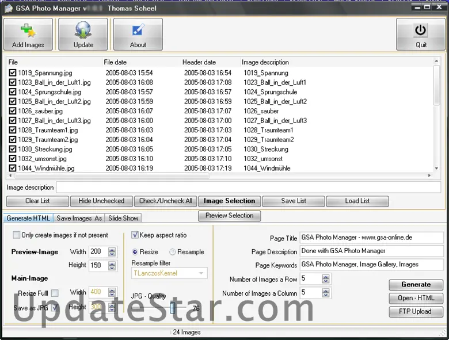Screen dimensions: 449x340
Task: Select the Resample radio button
Action: [173, 252]
